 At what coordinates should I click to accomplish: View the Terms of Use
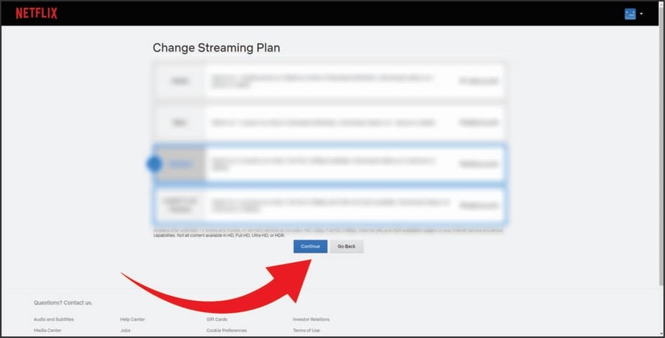click(306, 331)
